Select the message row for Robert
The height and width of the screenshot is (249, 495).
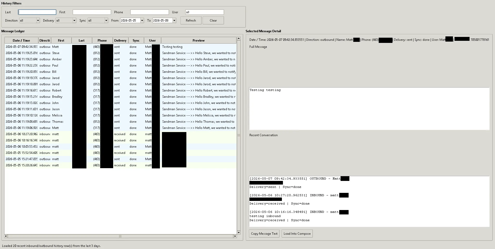coord(120,90)
